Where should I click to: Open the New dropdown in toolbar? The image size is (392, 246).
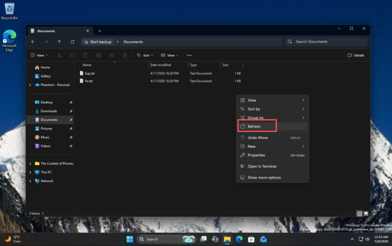39,55
